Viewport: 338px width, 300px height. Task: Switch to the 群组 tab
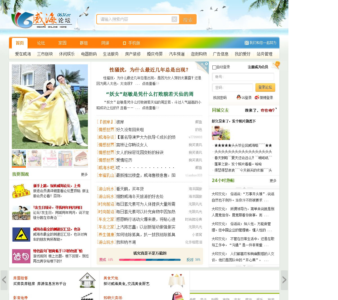point(84,43)
